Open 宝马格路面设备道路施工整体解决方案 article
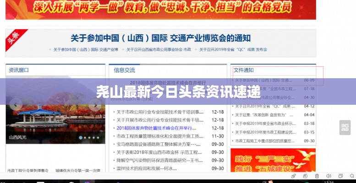This screenshot has width=356, height=183. coord(159,144)
